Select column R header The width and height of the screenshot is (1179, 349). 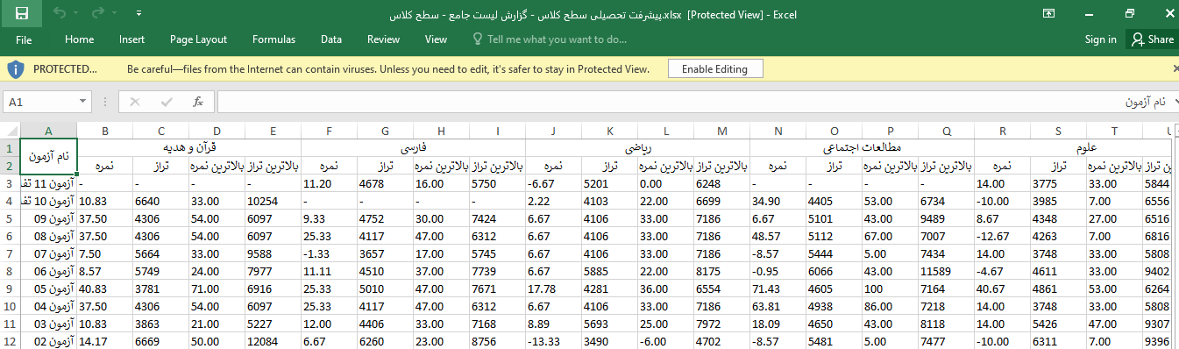click(x=1002, y=131)
